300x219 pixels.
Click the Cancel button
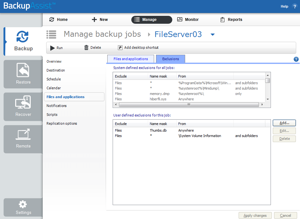[285, 216]
